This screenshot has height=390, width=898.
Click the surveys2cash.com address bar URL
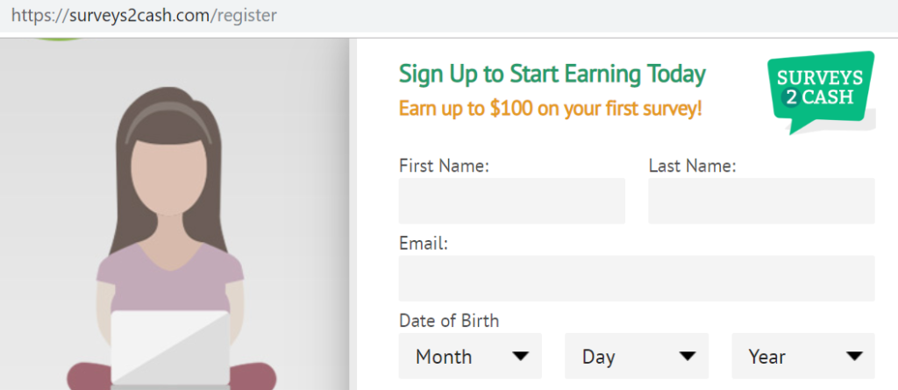(x=144, y=15)
